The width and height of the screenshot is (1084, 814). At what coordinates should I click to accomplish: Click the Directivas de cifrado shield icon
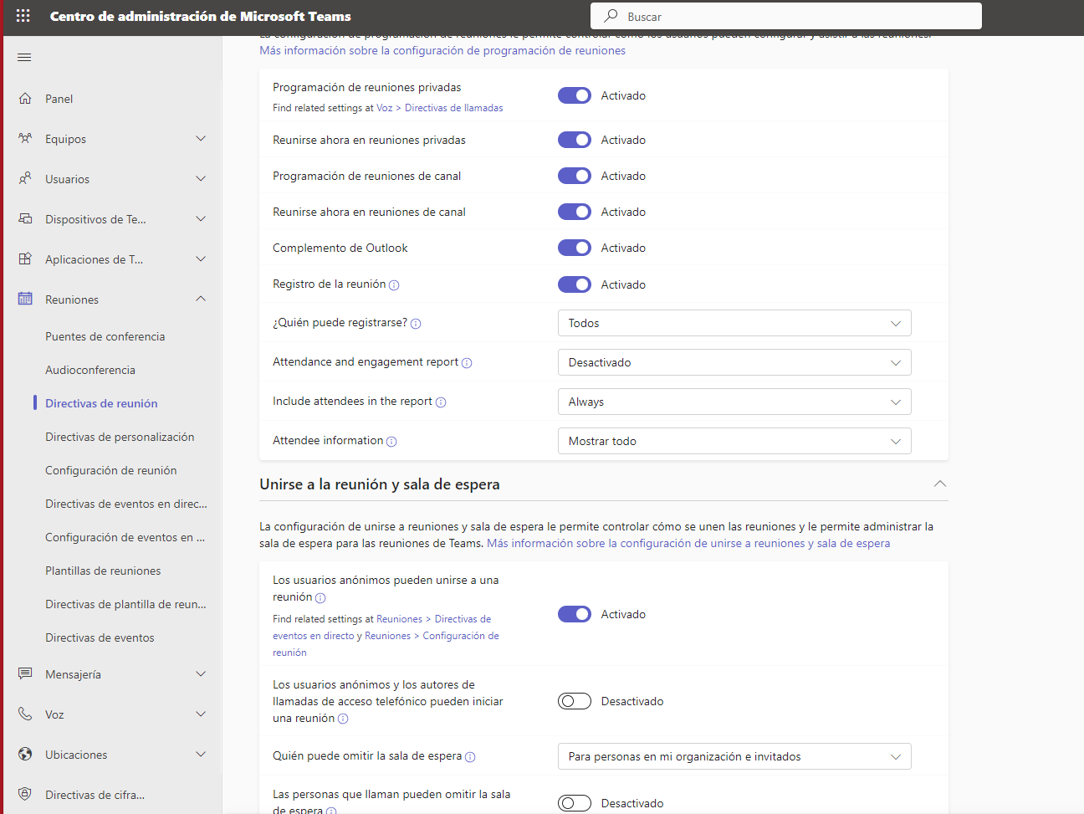point(25,794)
